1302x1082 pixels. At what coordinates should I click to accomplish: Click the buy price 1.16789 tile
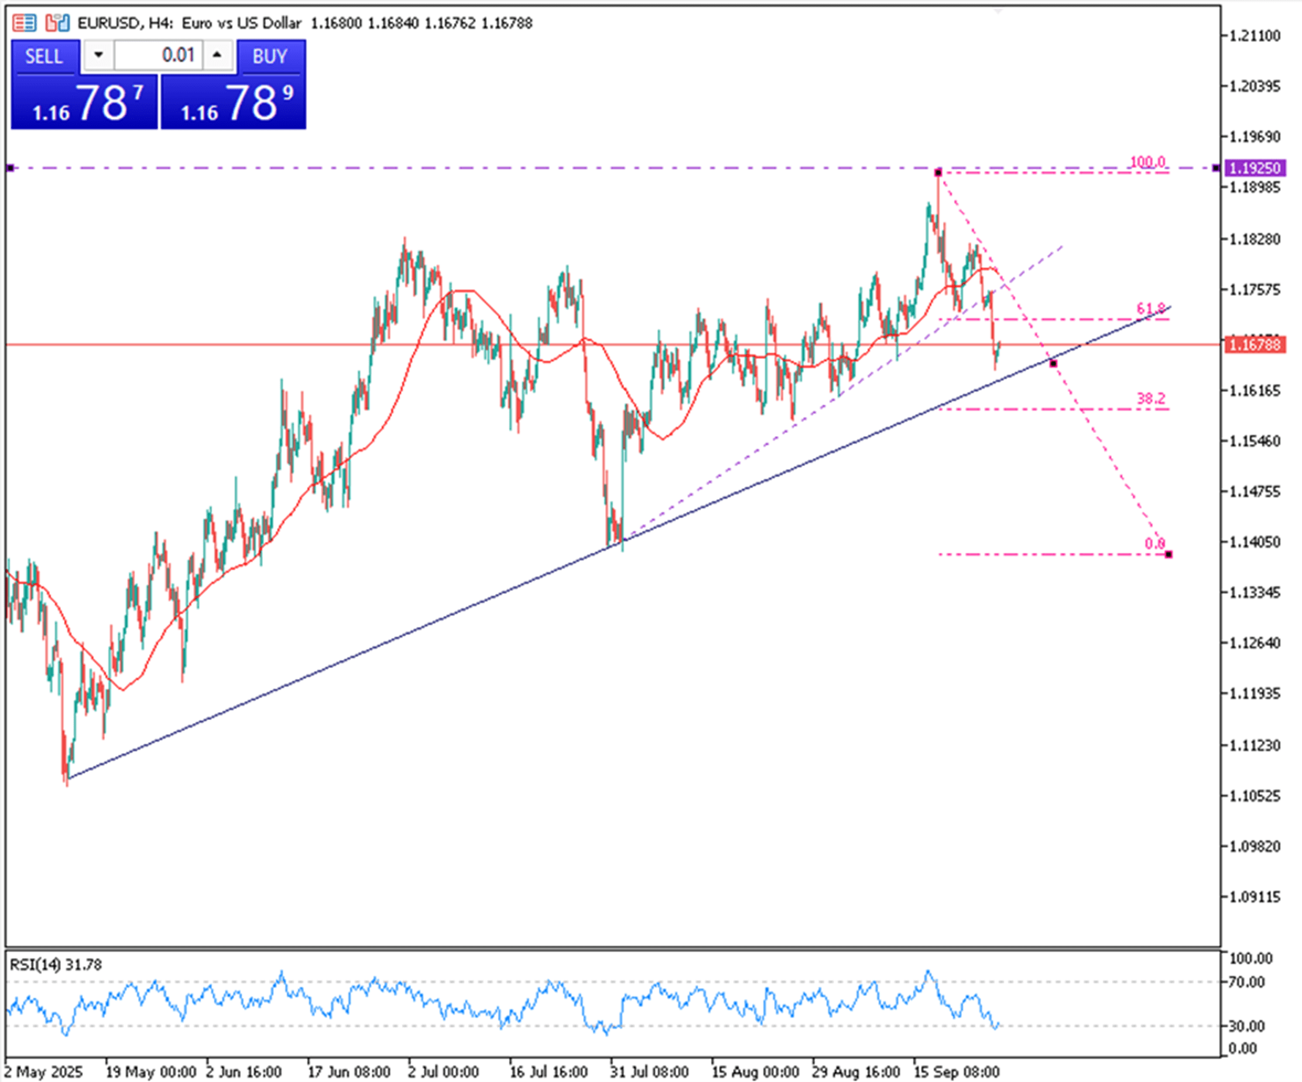pyautogui.click(x=233, y=103)
